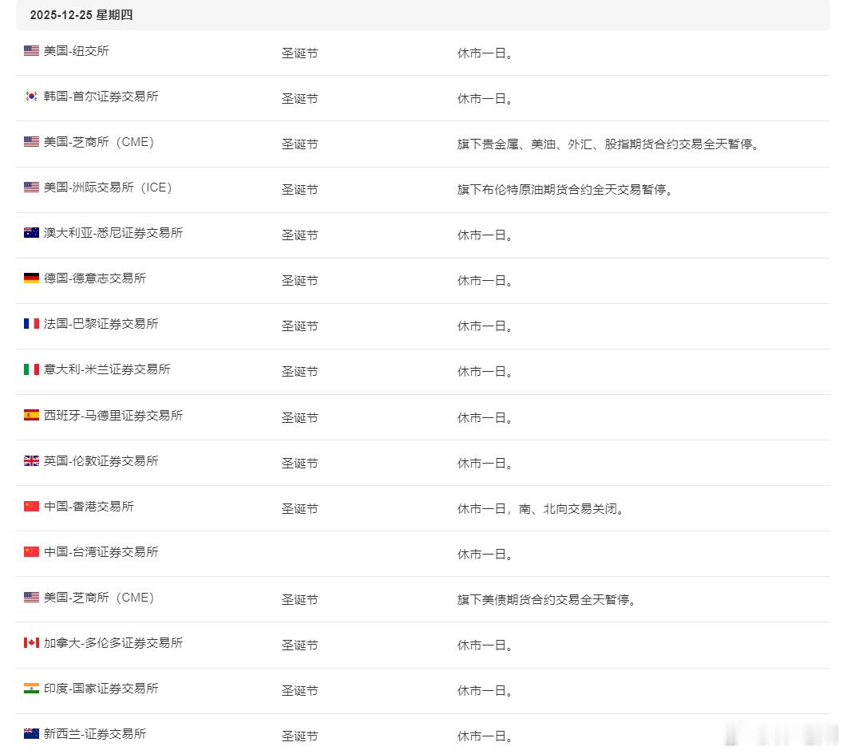Image resolution: width=847 pixels, height=754 pixels.
Task: Click the US flag in the CME 美债期货 row
Action: pos(31,598)
